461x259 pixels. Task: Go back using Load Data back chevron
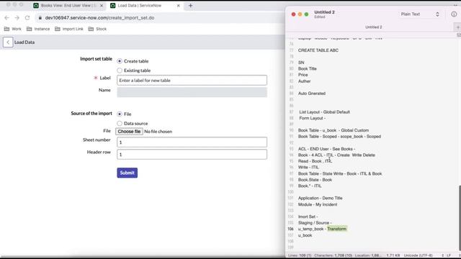click(x=8, y=42)
